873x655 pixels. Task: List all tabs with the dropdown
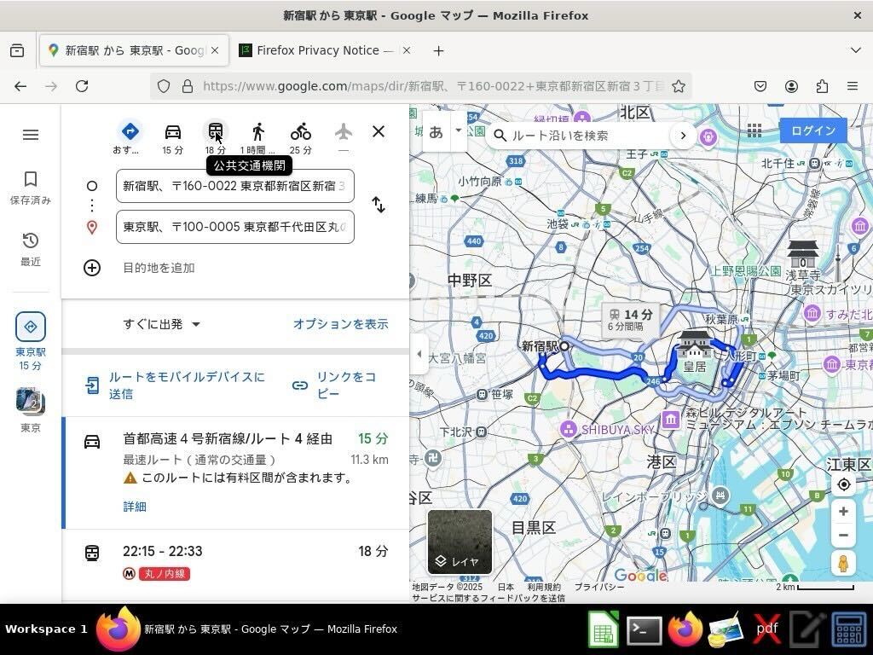(856, 50)
